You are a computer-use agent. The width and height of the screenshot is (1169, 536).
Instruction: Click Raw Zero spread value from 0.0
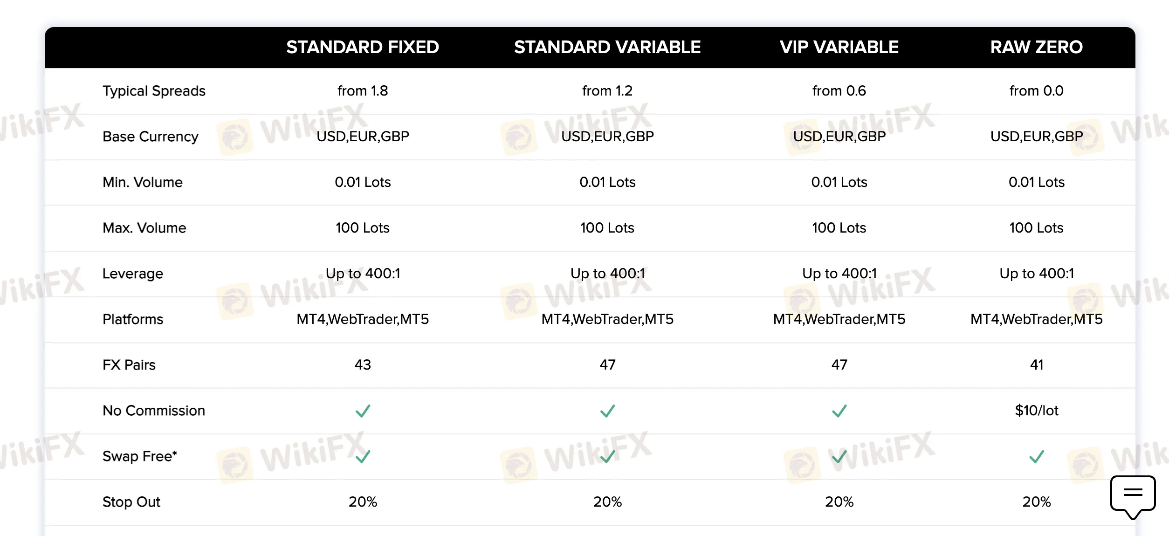click(x=1037, y=91)
